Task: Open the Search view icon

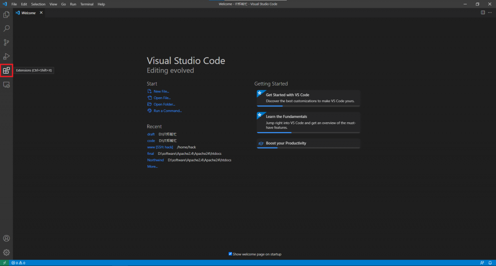Action: pos(6,29)
